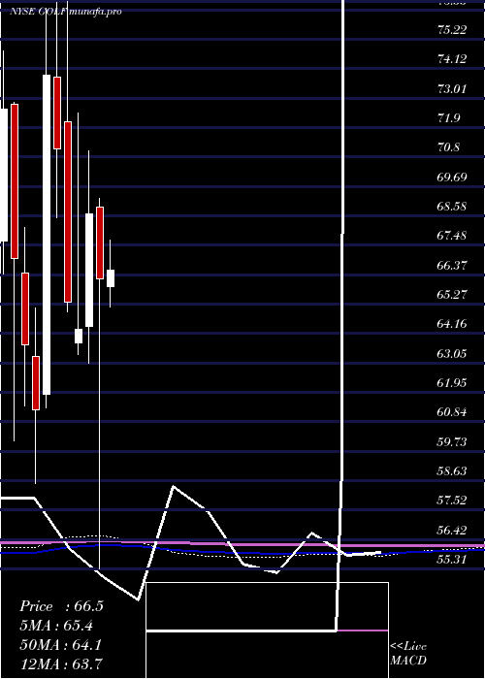The image size is (485, 679).
Task: Pick the 58.63 price level label
Action: 453,471
